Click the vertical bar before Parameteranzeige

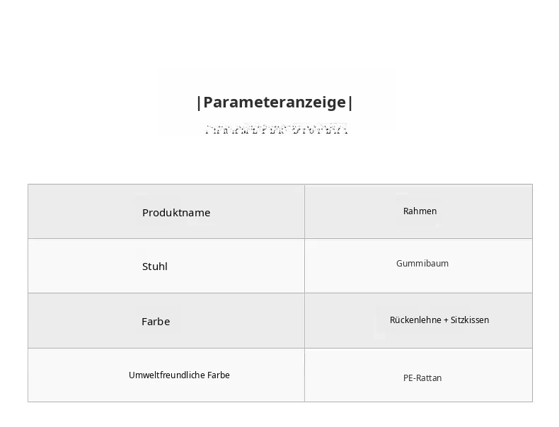click(x=199, y=103)
